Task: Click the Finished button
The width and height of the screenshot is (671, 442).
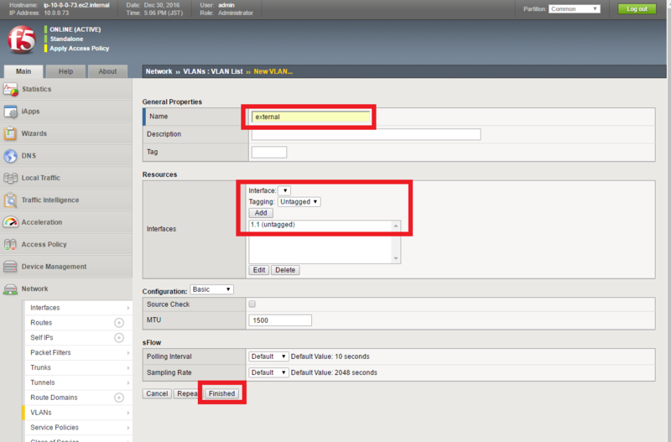Action: click(x=221, y=393)
